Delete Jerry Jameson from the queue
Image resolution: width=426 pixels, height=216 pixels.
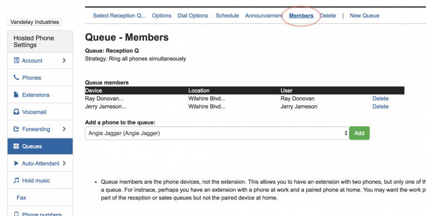(x=381, y=106)
